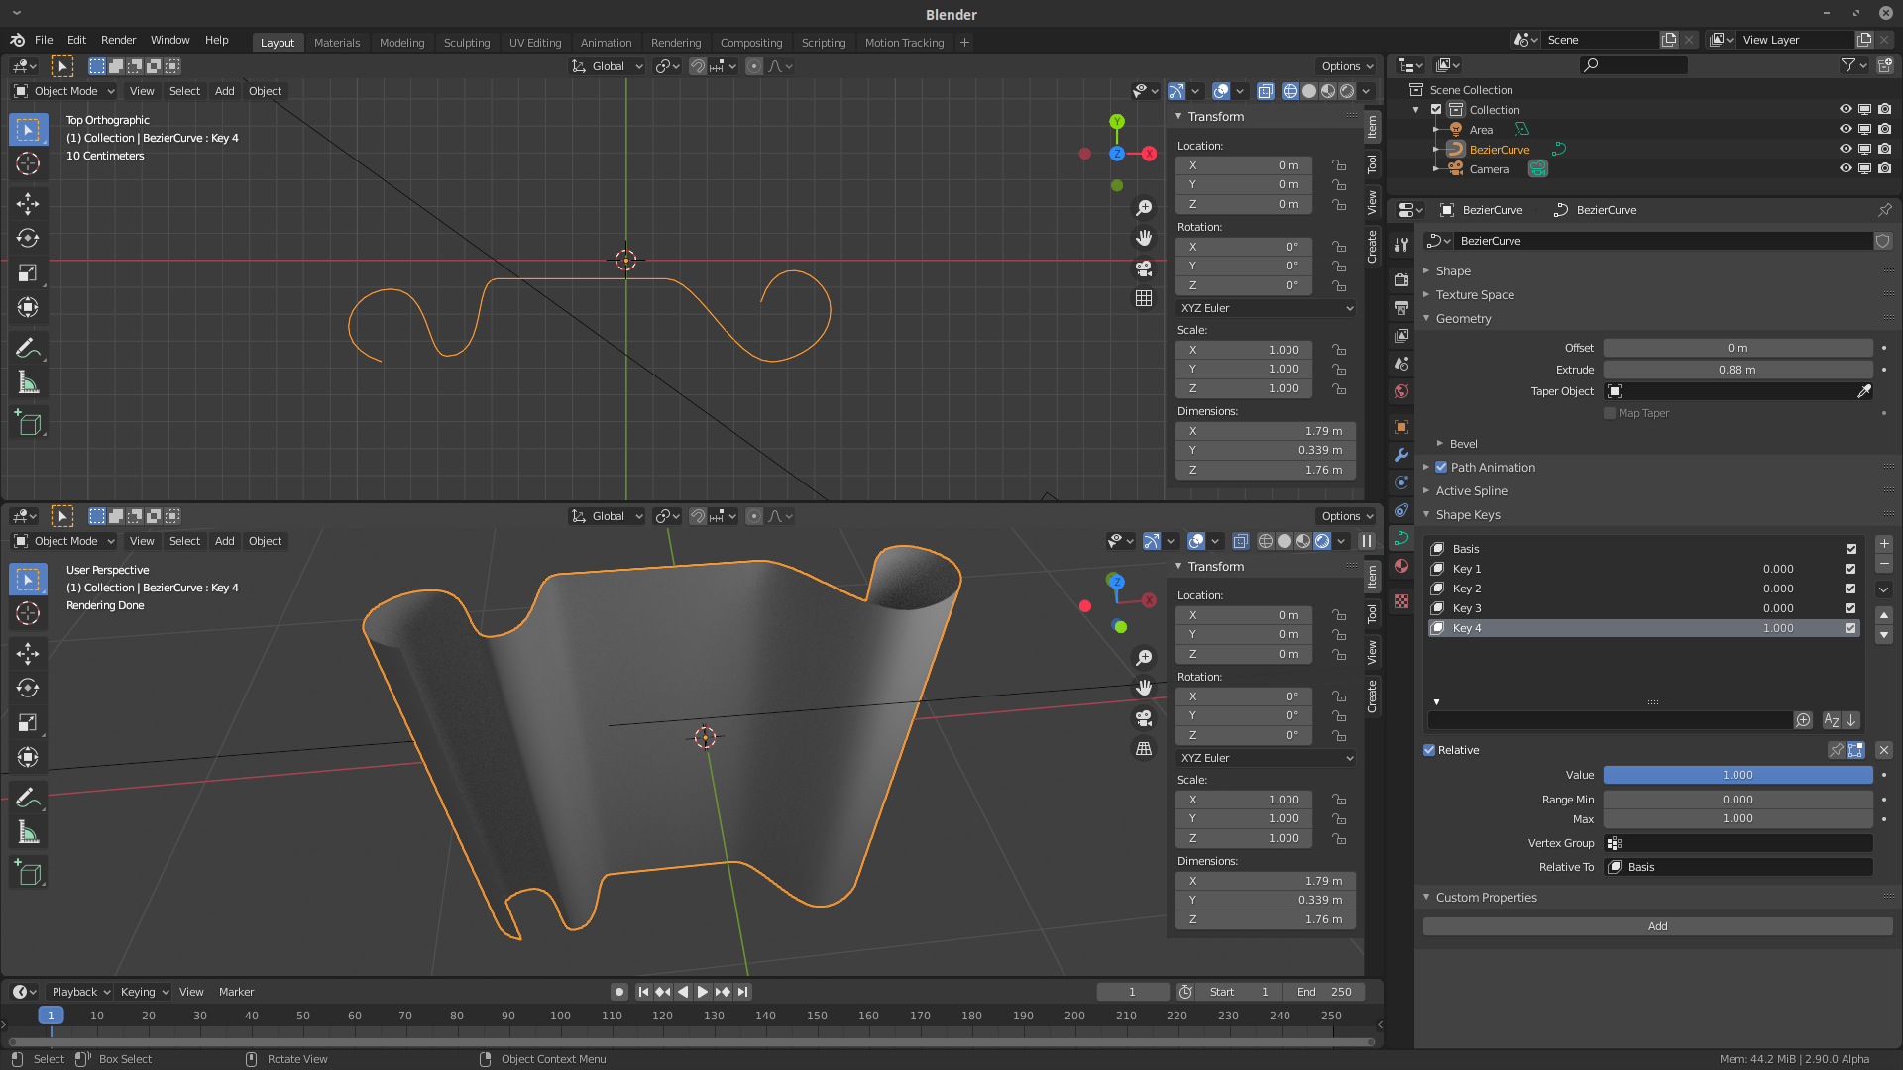
Task: Click the zoom view icon in top viewport
Action: 1144,208
